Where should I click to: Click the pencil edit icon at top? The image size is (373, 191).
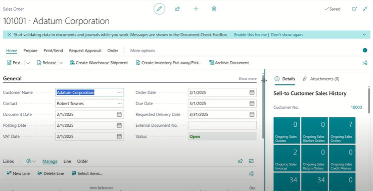click(159, 9)
